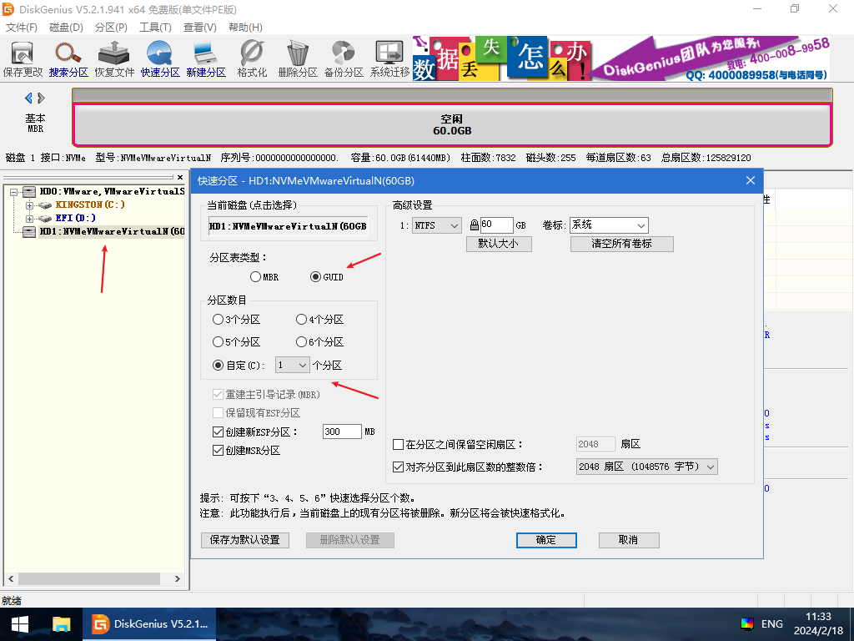
Task: Click the colorful tray icon
Action: coord(747,624)
